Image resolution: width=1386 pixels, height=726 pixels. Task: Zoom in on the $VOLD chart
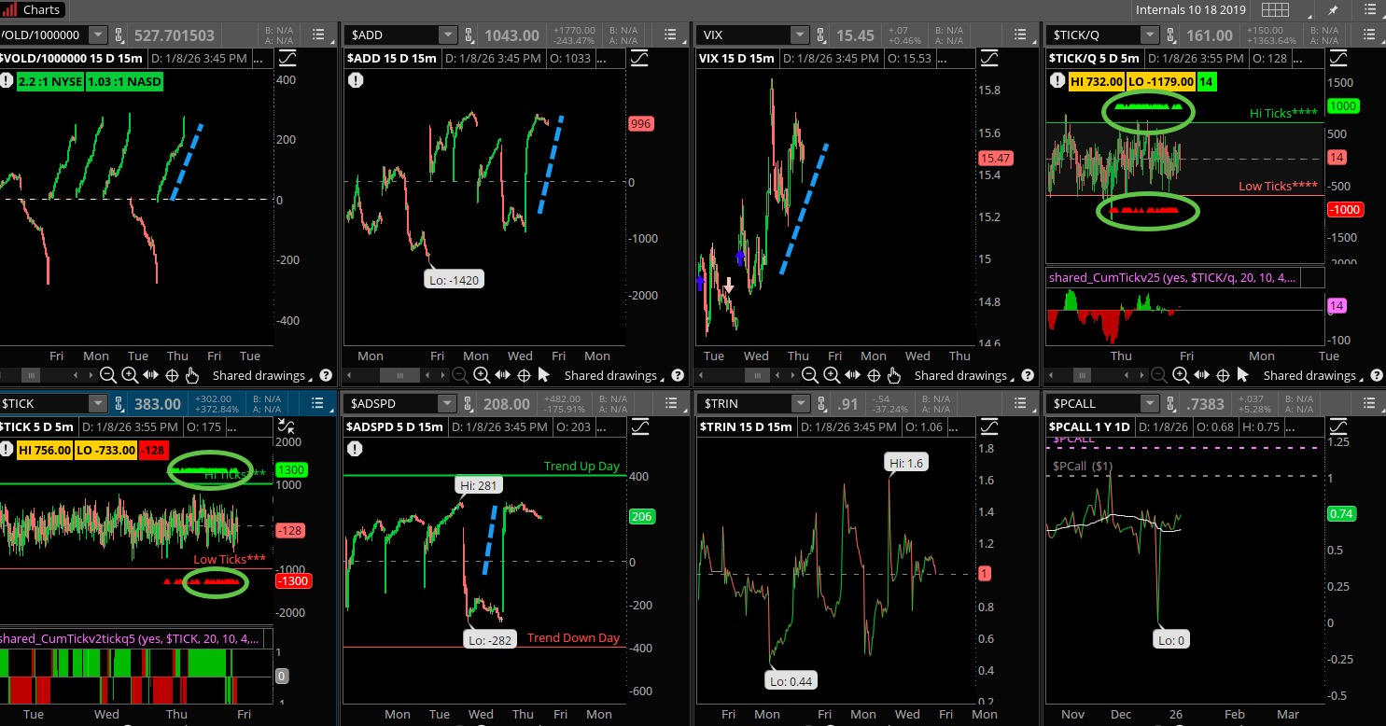click(130, 375)
